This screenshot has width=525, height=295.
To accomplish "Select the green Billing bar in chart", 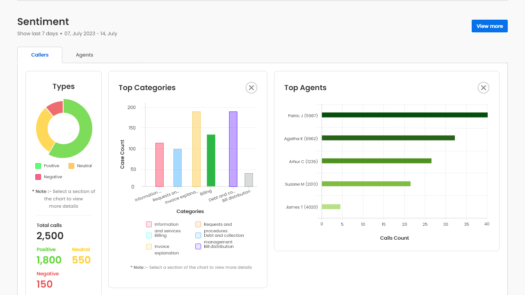I will click(x=211, y=161).
